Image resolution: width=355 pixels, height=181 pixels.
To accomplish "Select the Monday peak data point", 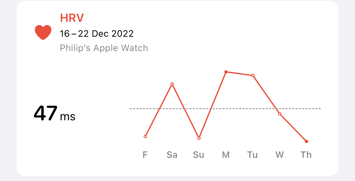I will [226, 72].
